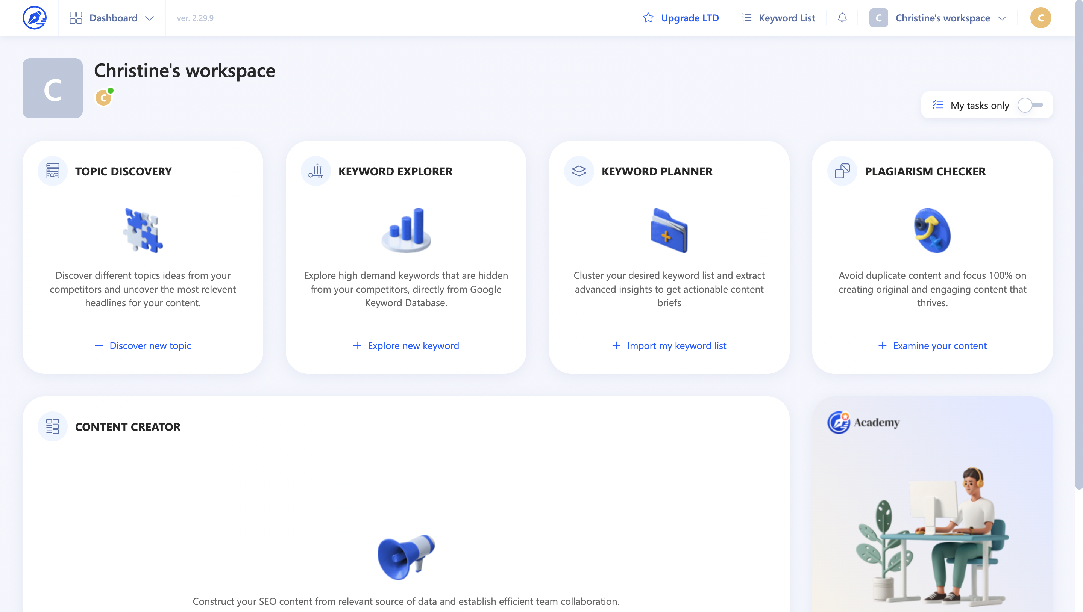1083x612 pixels.
Task: Select Upgrade LTD in the top bar
Action: (x=690, y=18)
